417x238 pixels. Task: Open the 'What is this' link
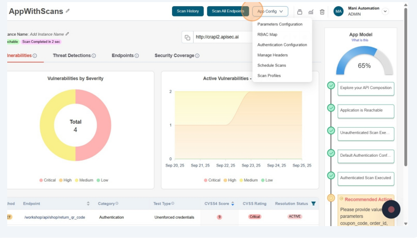(x=360, y=40)
